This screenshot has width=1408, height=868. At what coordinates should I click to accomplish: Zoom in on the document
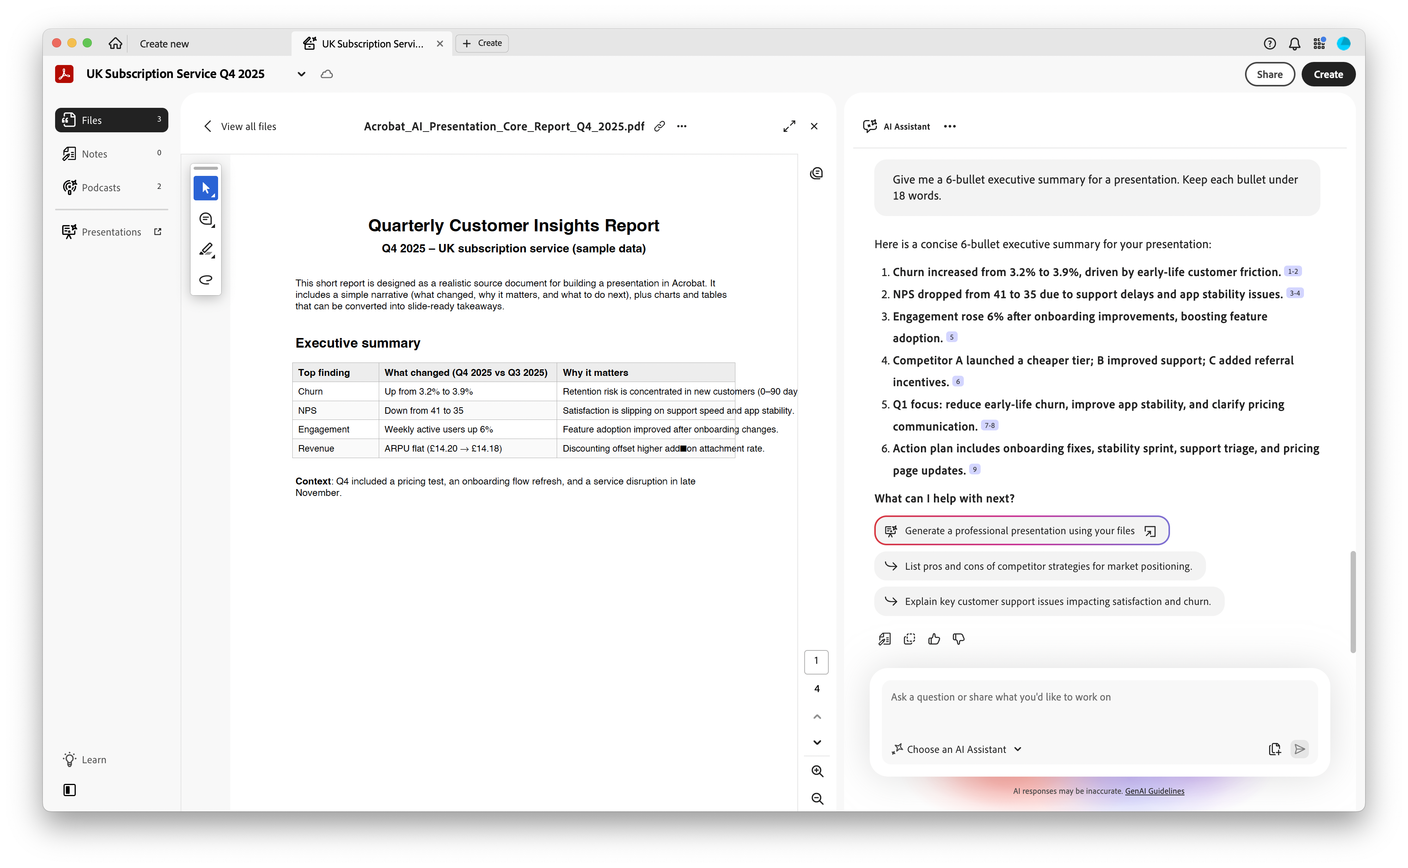817,771
